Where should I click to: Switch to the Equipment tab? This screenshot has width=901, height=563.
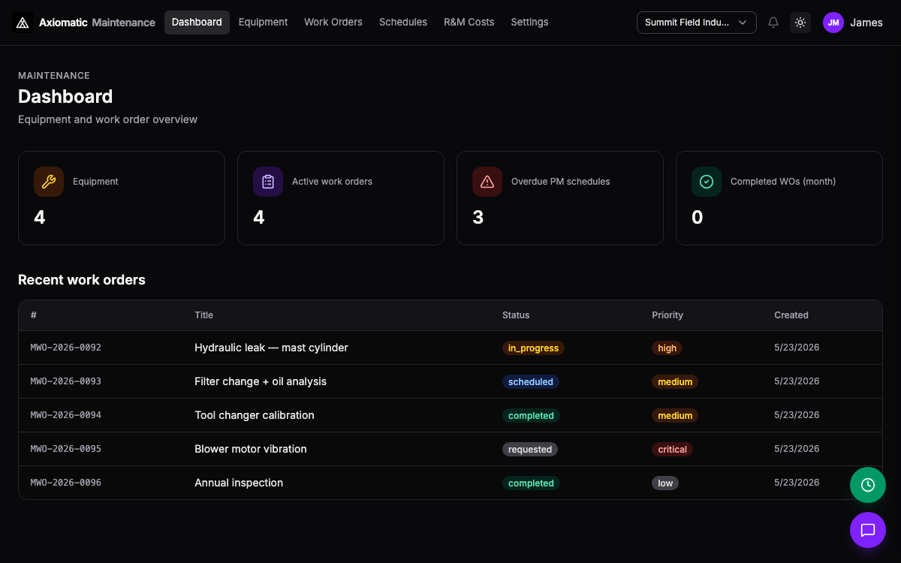pos(263,23)
